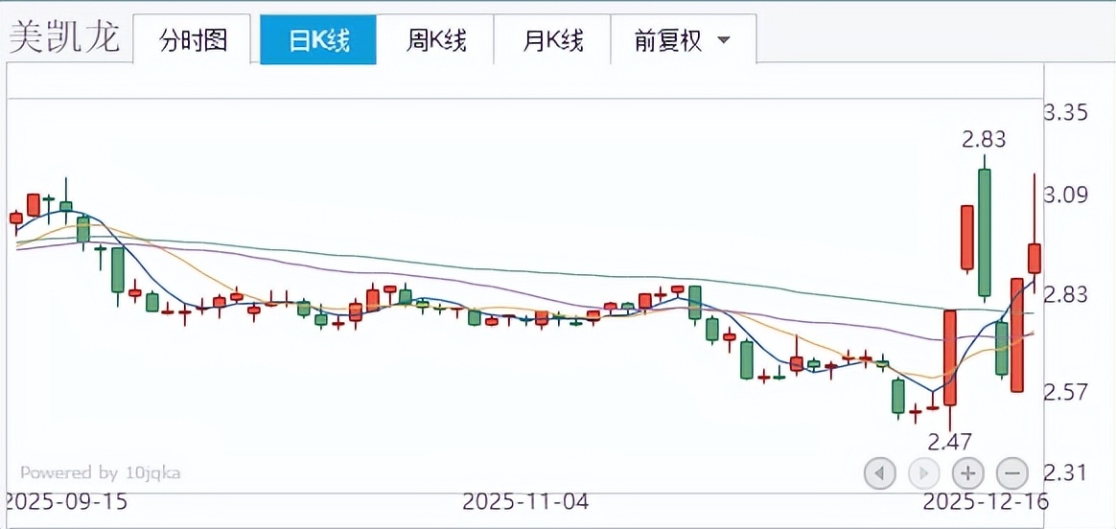Select the tall green candle below 2.83 peak
The width and height of the screenshot is (1116, 529).
point(985,234)
